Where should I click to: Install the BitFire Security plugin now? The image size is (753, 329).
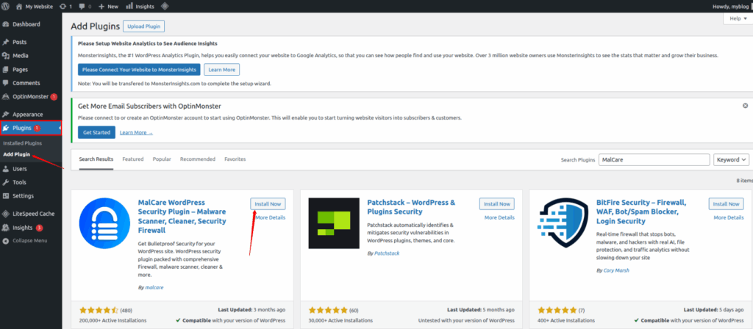[726, 204]
